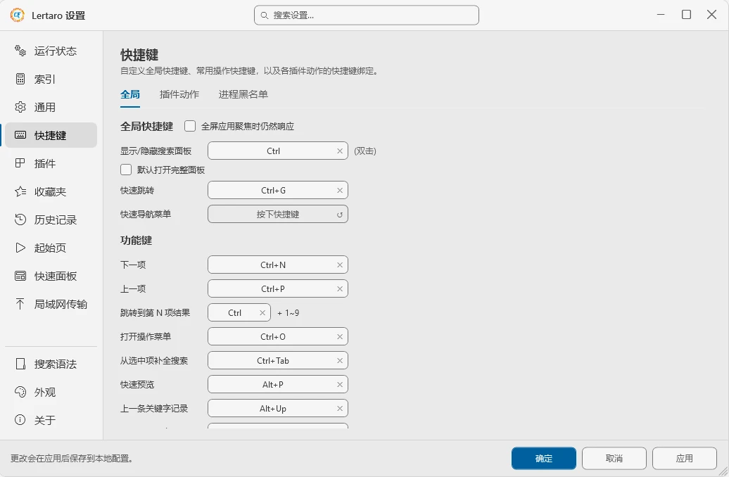Viewport: 729px width, 477px height.
Task: Clear the 上一项 Ctrl+P shortcut
Action: 340,289
